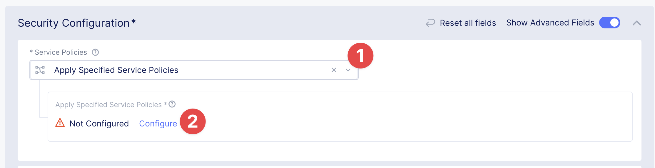Open help for Apply Specified Service Policies
The height and width of the screenshot is (168, 655).
172,104
